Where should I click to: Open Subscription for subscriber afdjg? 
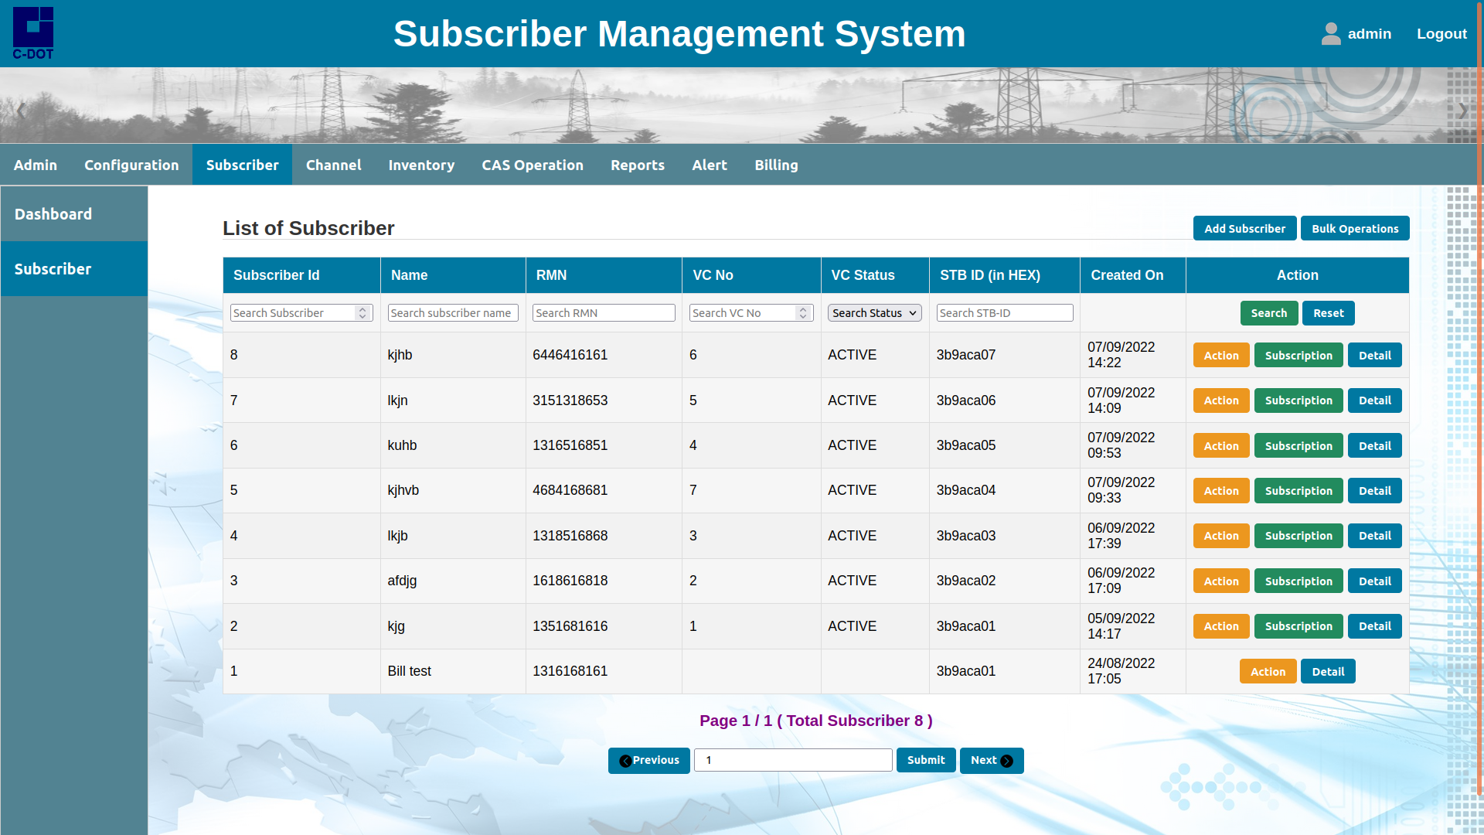[x=1298, y=581]
